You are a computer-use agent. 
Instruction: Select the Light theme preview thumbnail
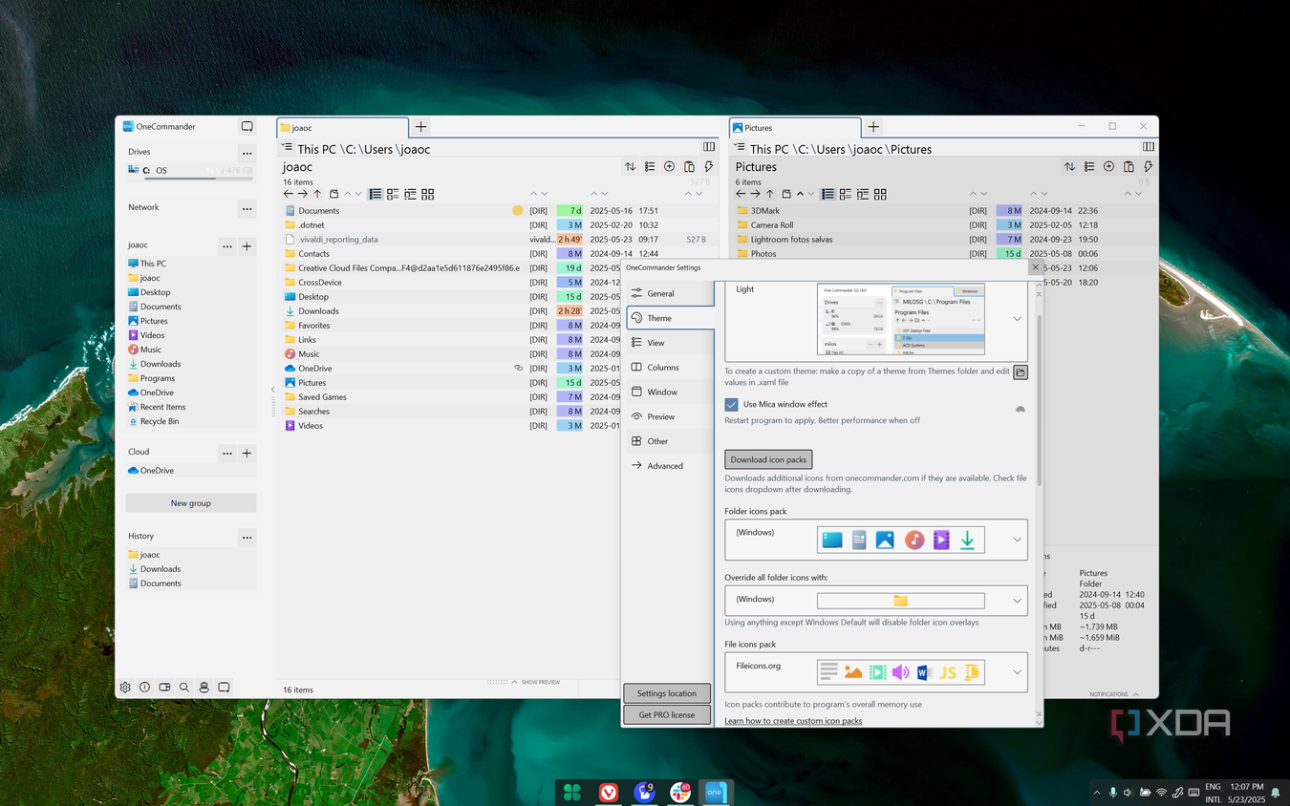(x=901, y=319)
